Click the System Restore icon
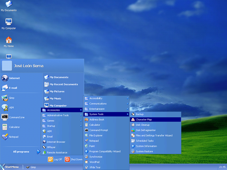The image size is (227, 170). click(x=133, y=151)
